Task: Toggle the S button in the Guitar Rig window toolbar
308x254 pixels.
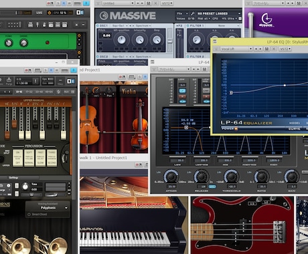Action: coord(58,3)
